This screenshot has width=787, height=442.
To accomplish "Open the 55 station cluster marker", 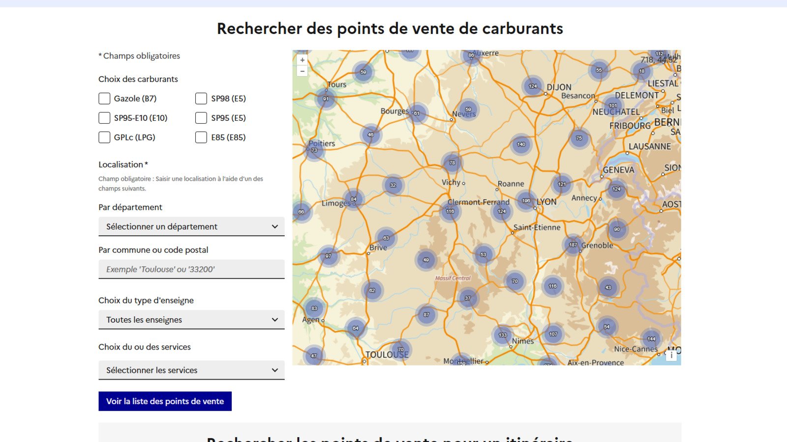I will click(599, 70).
